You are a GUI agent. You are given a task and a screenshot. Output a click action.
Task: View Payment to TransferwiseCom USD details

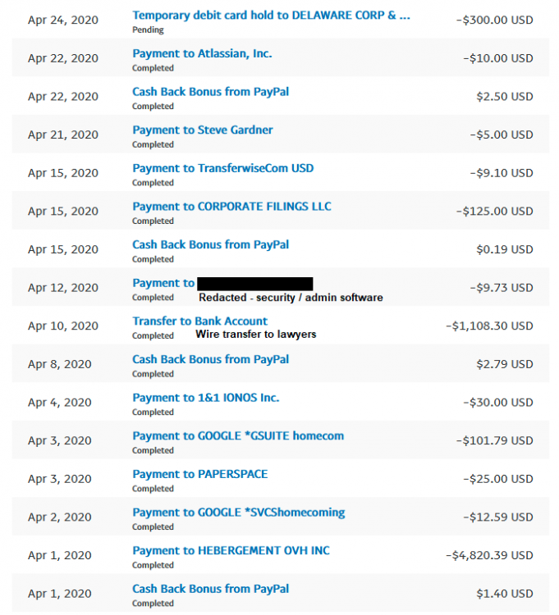pyautogui.click(x=223, y=168)
